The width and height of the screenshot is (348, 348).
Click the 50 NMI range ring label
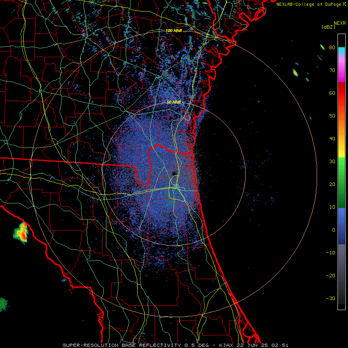174,102
